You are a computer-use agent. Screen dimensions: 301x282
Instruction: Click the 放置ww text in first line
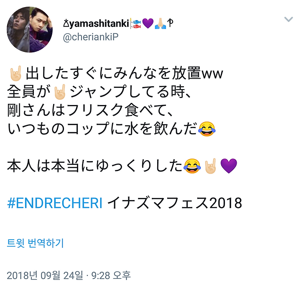pos(197,73)
